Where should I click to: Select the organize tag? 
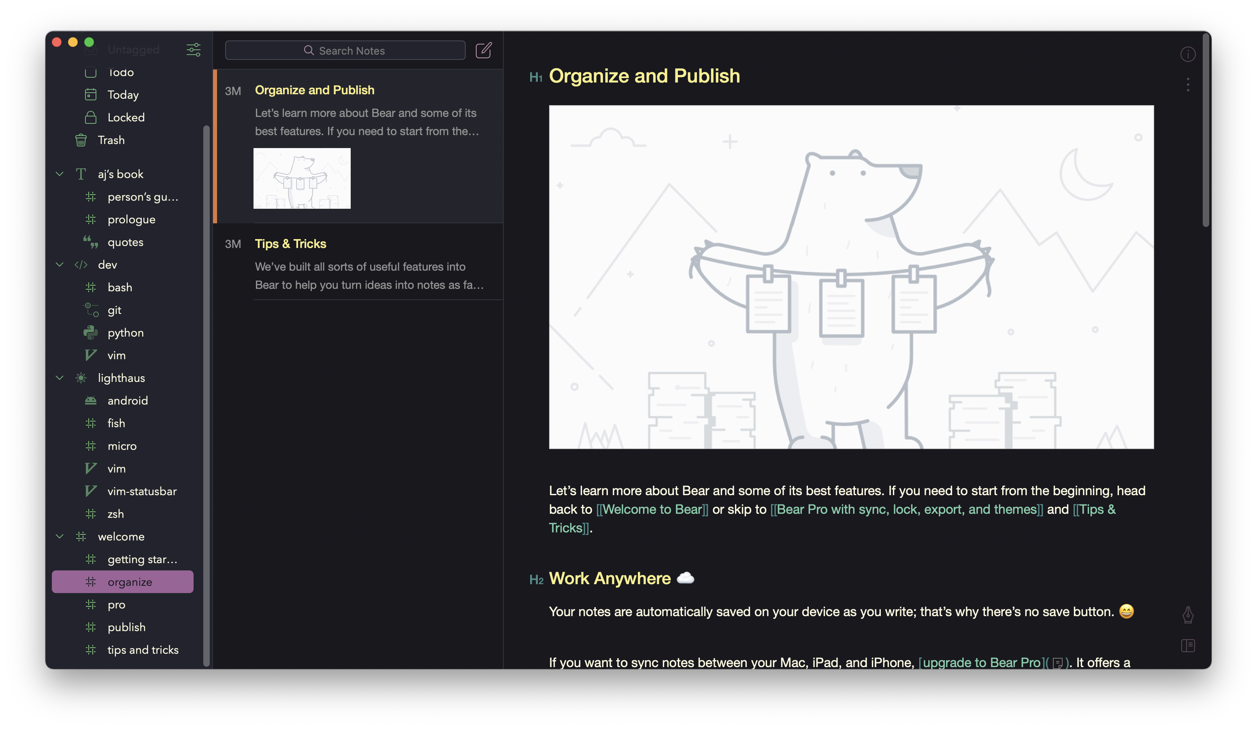click(x=123, y=581)
